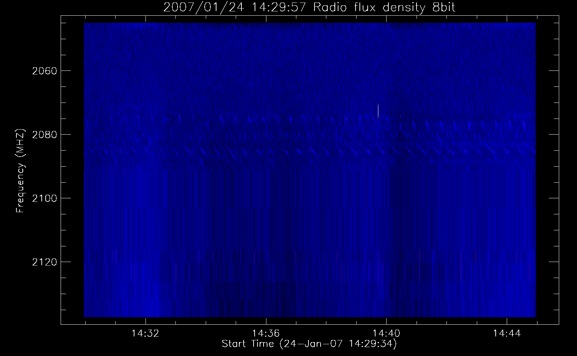Click the 14:36 time tick label
577x356 pixels.
pos(266,334)
